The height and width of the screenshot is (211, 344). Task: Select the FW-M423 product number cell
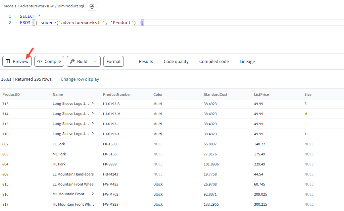(110, 185)
